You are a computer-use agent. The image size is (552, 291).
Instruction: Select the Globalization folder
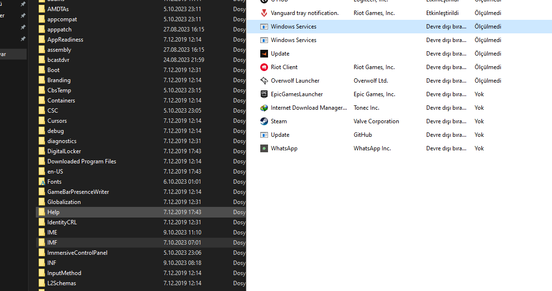(x=64, y=202)
